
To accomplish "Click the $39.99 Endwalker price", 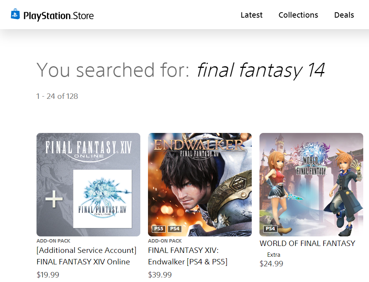I will coord(160,274).
